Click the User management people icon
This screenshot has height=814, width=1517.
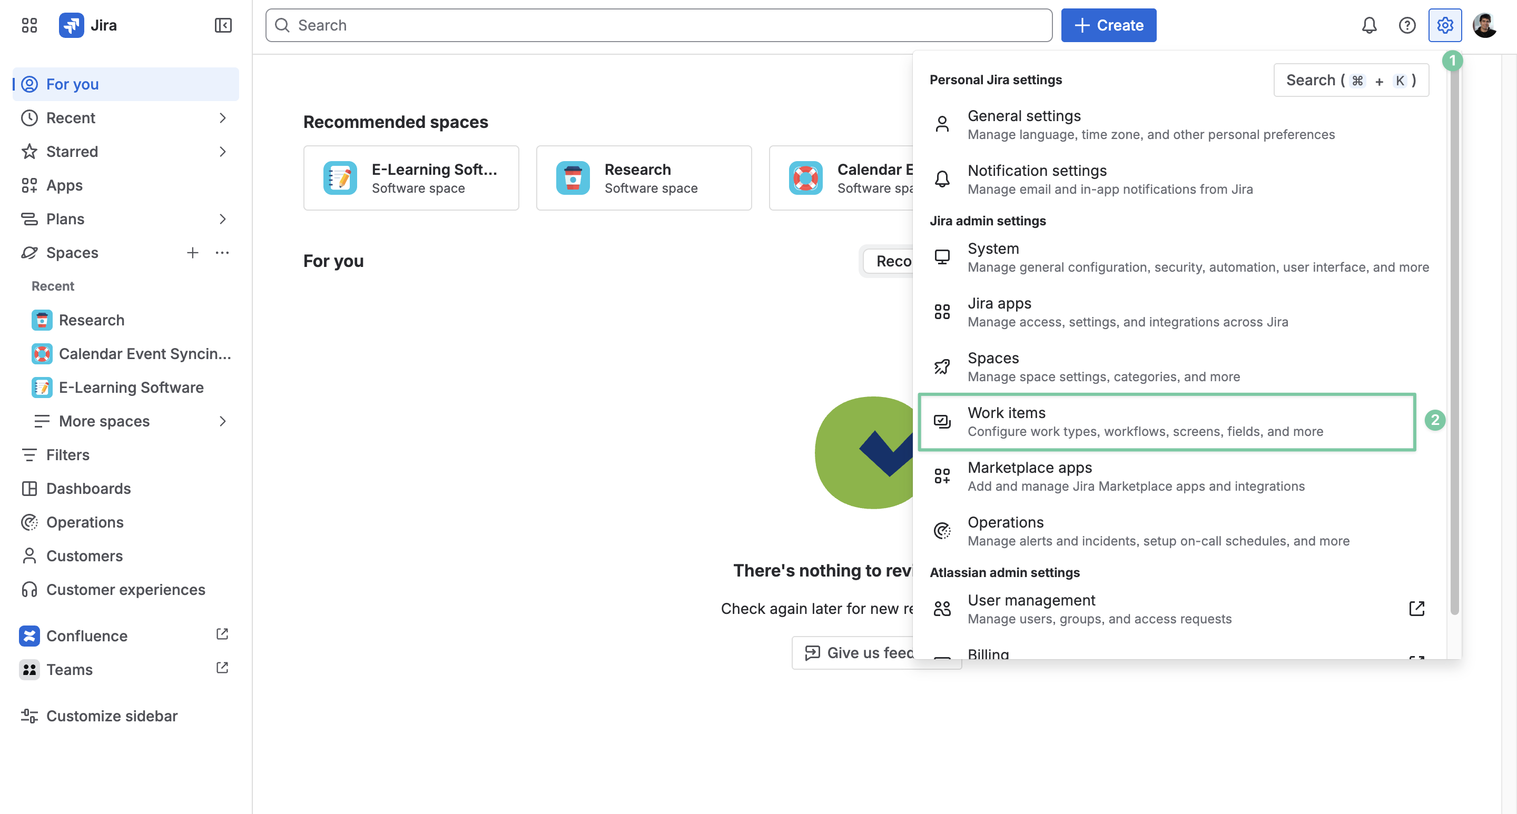point(942,609)
